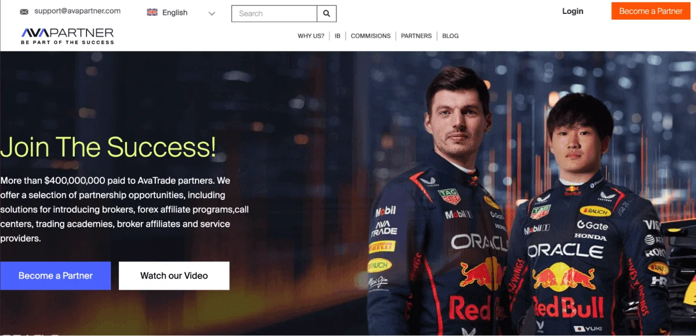Click the Login link
Image resolution: width=696 pixels, height=336 pixels.
[572, 11]
